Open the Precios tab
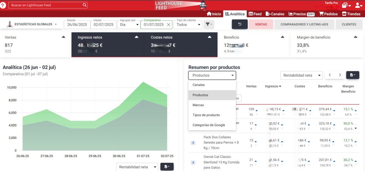This screenshot has width=365, height=171. [302, 14]
